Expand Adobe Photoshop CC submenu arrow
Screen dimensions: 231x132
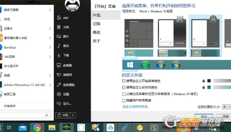coord(50,85)
